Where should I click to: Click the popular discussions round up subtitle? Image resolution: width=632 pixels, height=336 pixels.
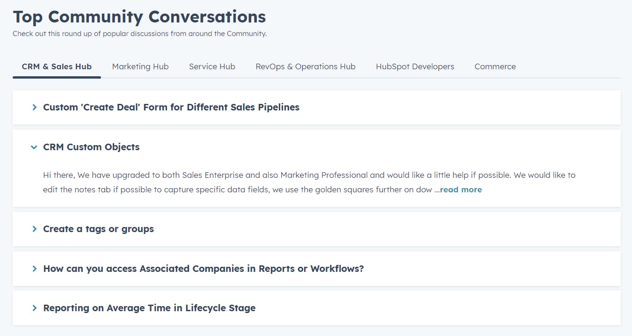(139, 34)
